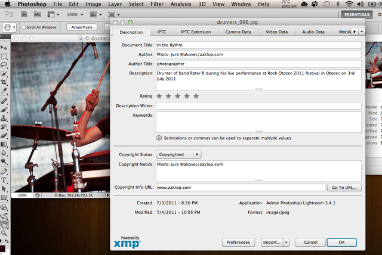The image size is (382, 255).
Task: Click the Actual Pixels button
Action: click(82, 27)
